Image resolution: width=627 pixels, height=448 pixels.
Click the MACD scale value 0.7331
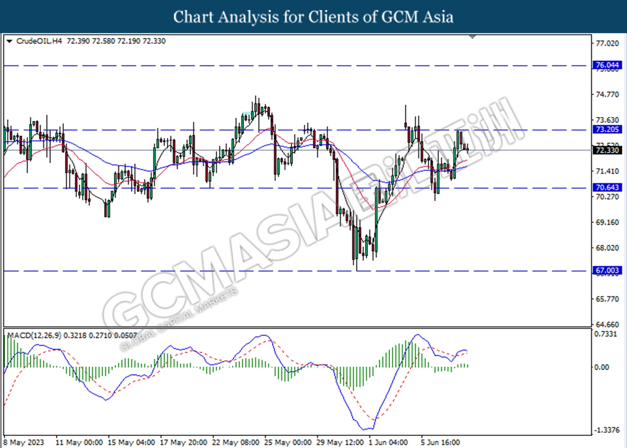pyautogui.click(x=605, y=334)
